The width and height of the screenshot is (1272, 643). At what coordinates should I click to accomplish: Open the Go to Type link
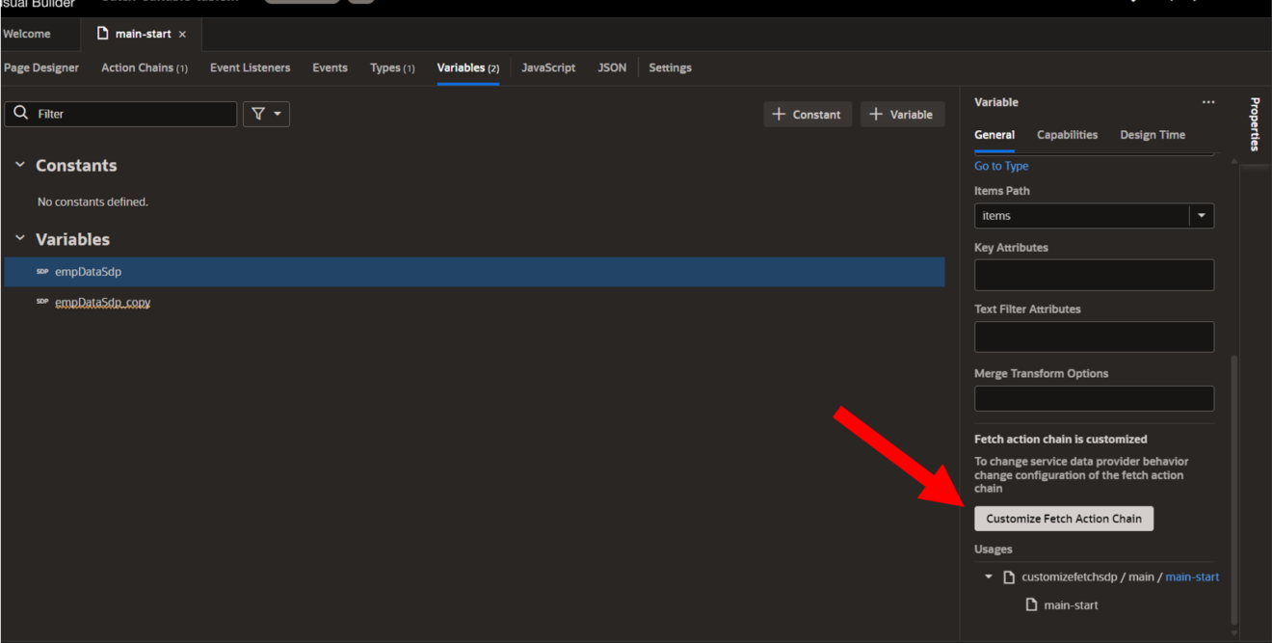point(1000,165)
